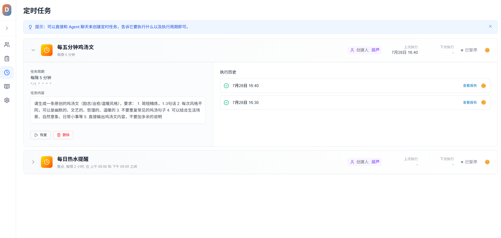The height and width of the screenshot is (238, 501).
Task: Click the 每隔 5 分钟 subtitle under task title
Action: pos(66,55)
